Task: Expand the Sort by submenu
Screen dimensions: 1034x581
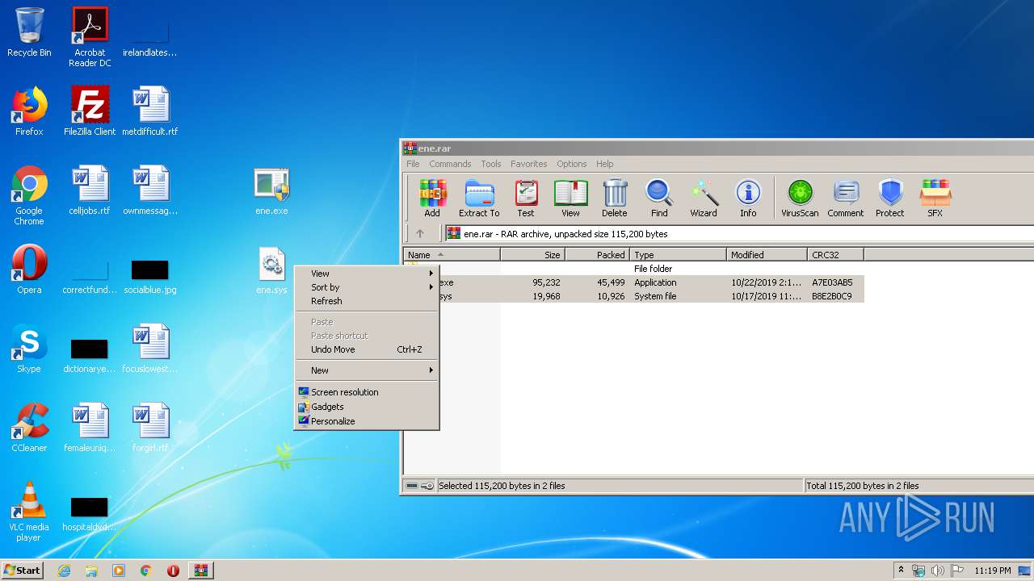Action: pyautogui.click(x=367, y=287)
